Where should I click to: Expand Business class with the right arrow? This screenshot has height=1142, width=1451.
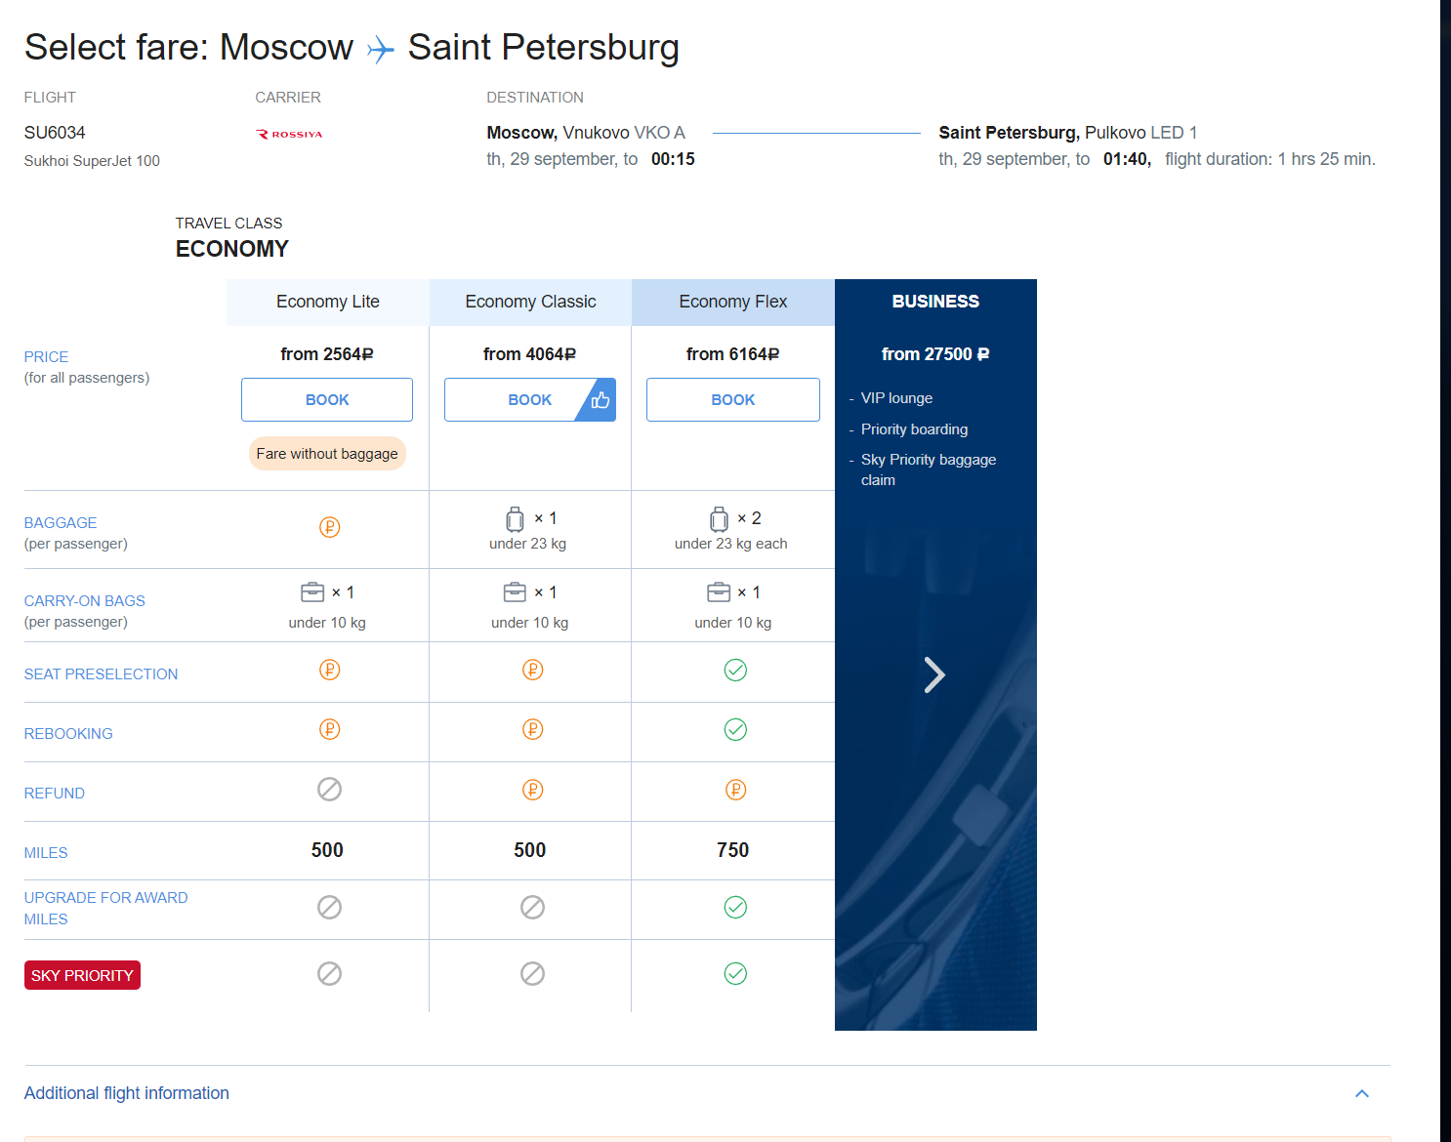click(933, 674)
